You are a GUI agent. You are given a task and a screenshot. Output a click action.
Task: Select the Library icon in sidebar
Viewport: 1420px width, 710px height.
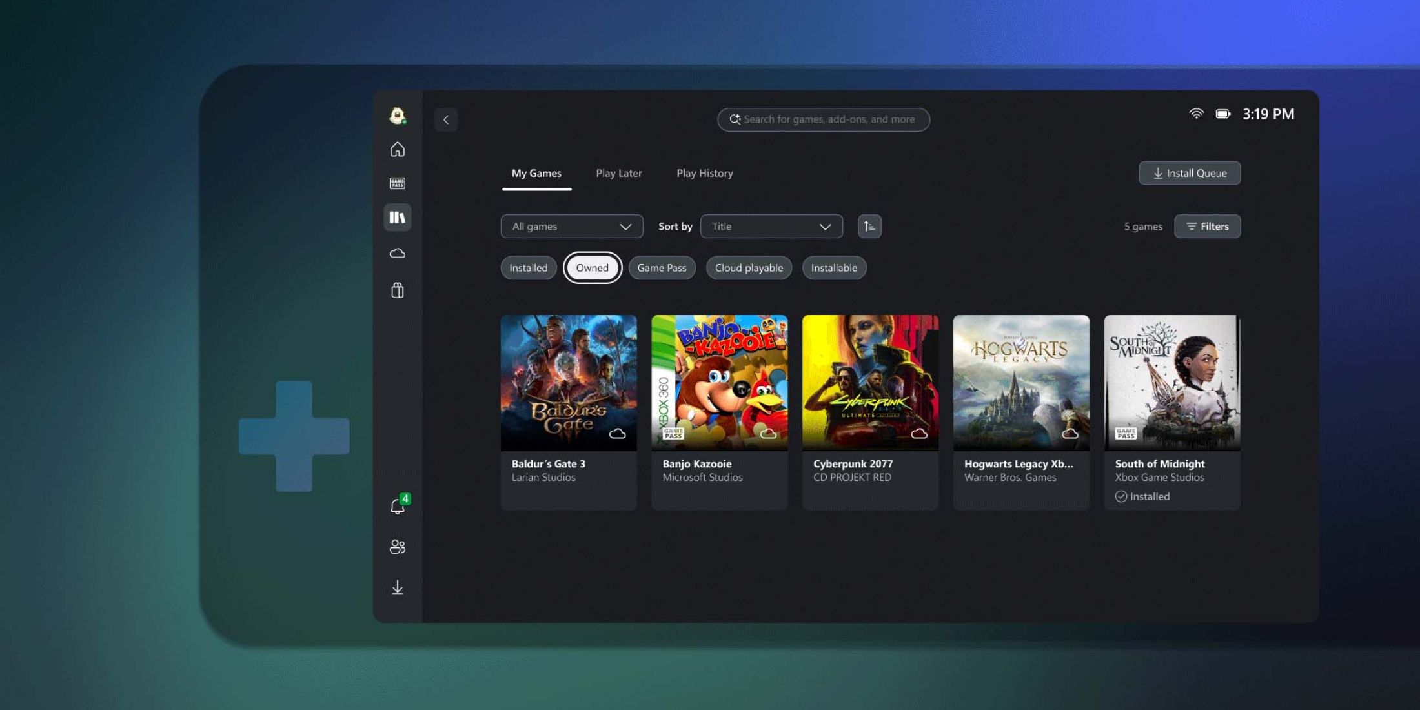(x=398, y=218)
